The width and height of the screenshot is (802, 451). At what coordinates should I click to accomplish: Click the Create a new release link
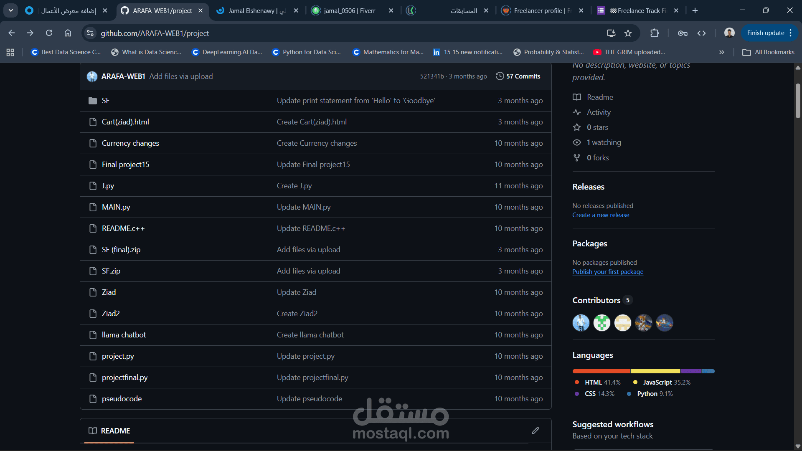[601, 215]
